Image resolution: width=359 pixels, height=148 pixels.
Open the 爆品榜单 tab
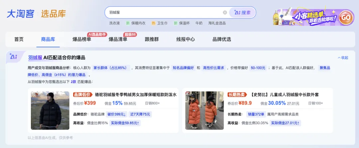pyautogui.click(x=81, y=39)
